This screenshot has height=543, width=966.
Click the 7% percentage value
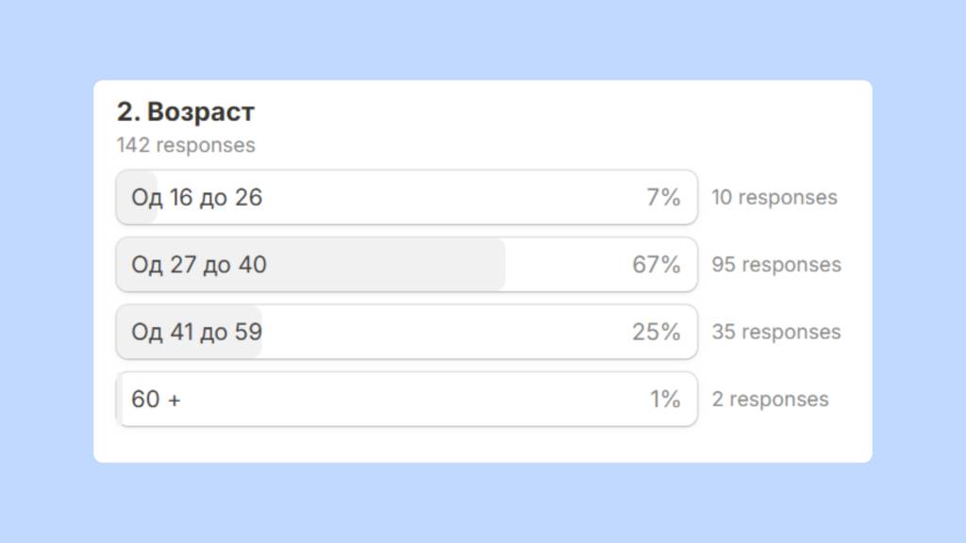663,197
